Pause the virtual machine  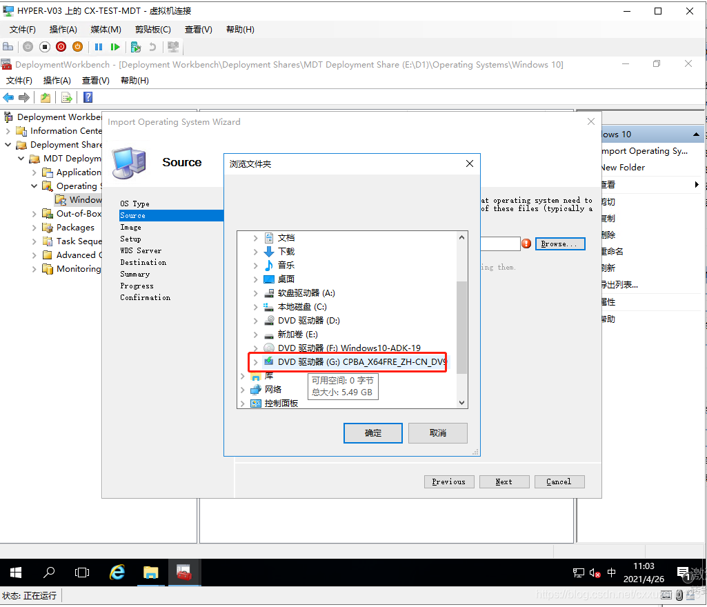[99, 47]
